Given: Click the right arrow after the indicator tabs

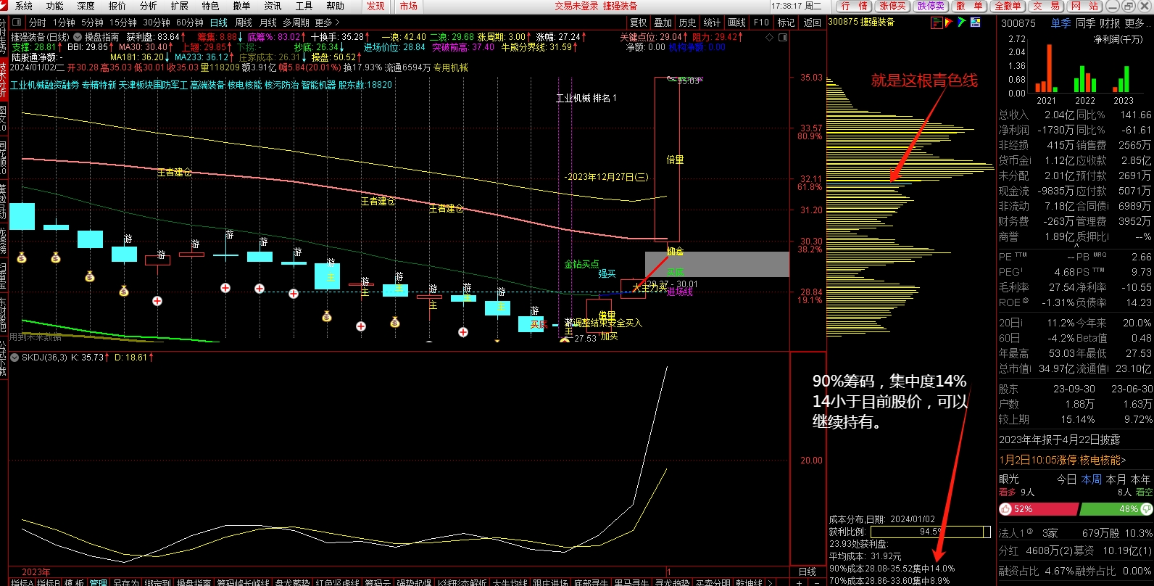Looking at the screenshot, I should [x=771, y=582].
